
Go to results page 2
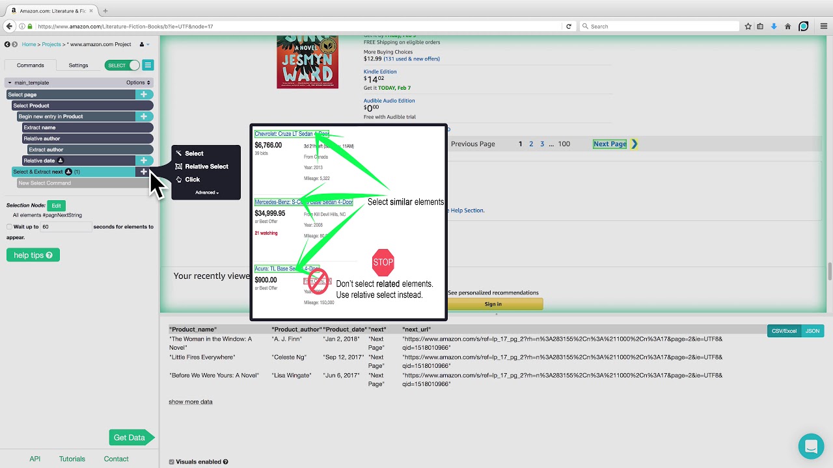(x=531, y=144)
